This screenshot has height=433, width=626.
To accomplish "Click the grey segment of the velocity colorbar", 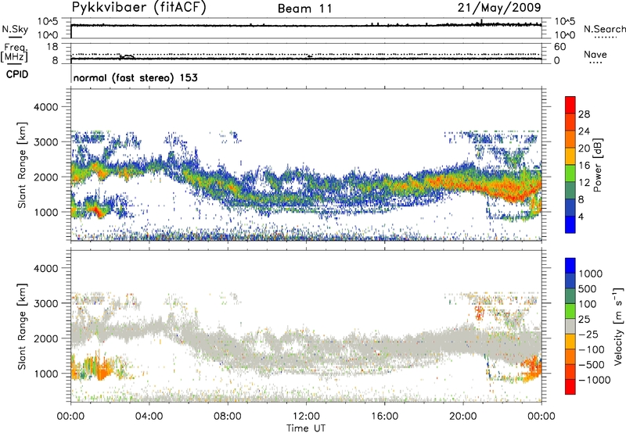I will [570, 326].
